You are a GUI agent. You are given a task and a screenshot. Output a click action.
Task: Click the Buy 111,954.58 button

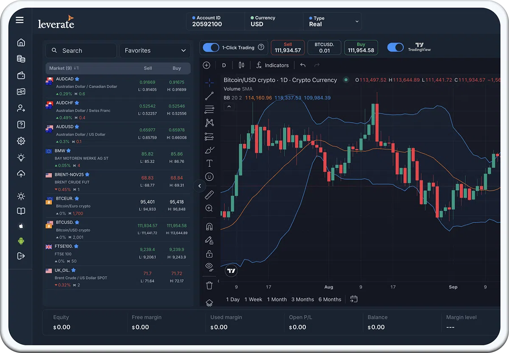click(361, 47)
